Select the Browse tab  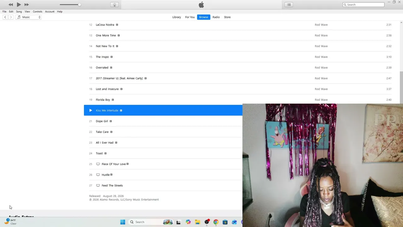[203, 17]
